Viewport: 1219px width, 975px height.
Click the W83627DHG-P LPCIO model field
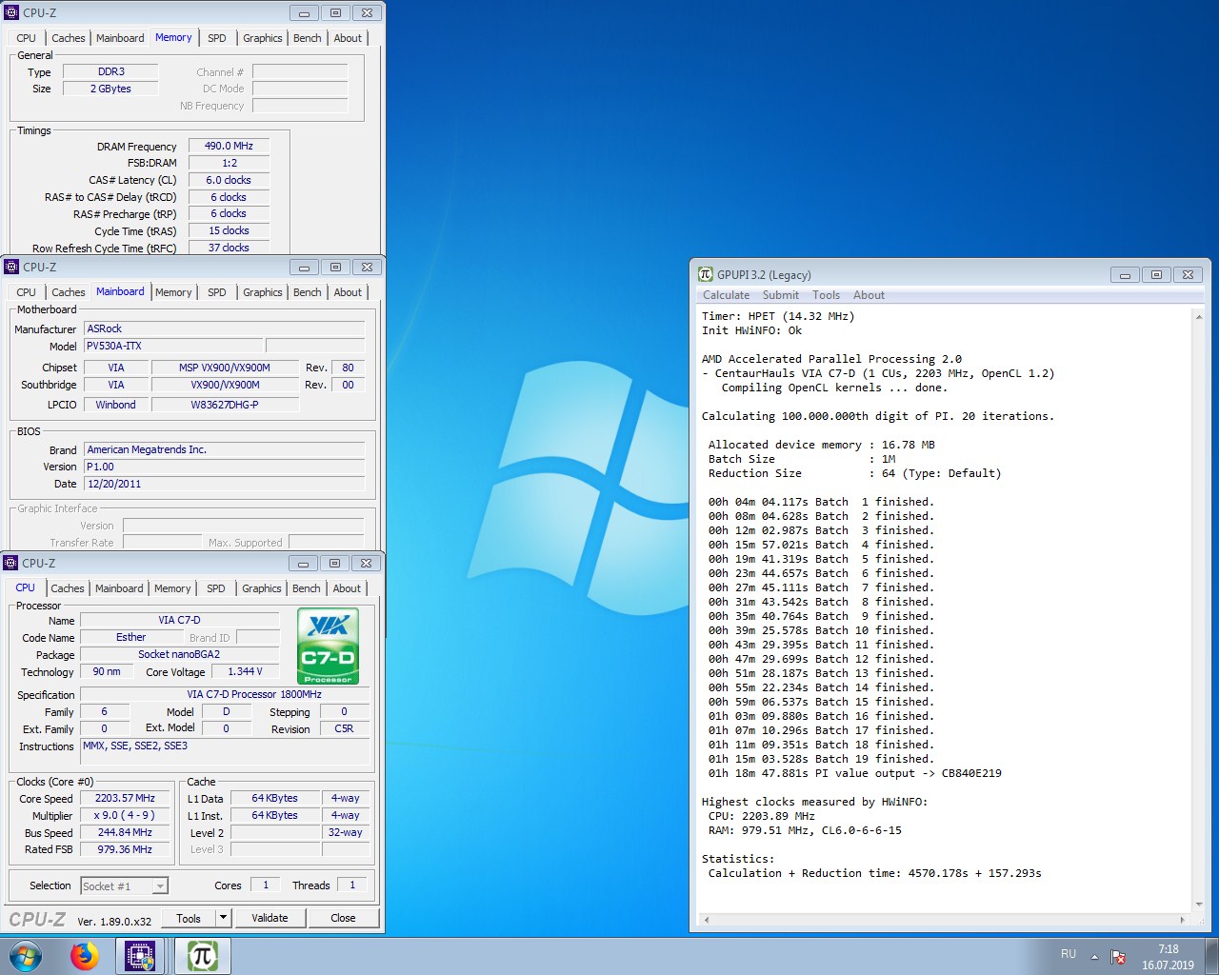[x=225, y=405]
